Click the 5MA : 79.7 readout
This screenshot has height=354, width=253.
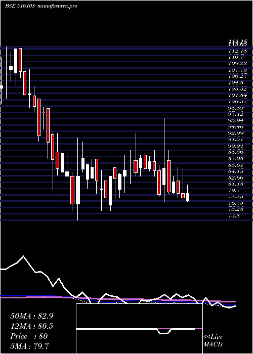coord(29,346)
